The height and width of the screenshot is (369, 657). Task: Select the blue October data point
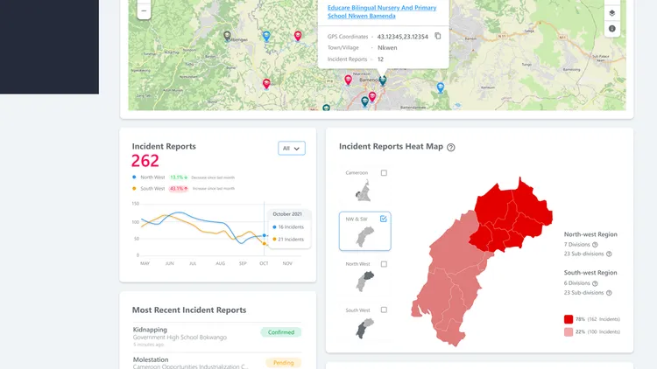(264, 235)
